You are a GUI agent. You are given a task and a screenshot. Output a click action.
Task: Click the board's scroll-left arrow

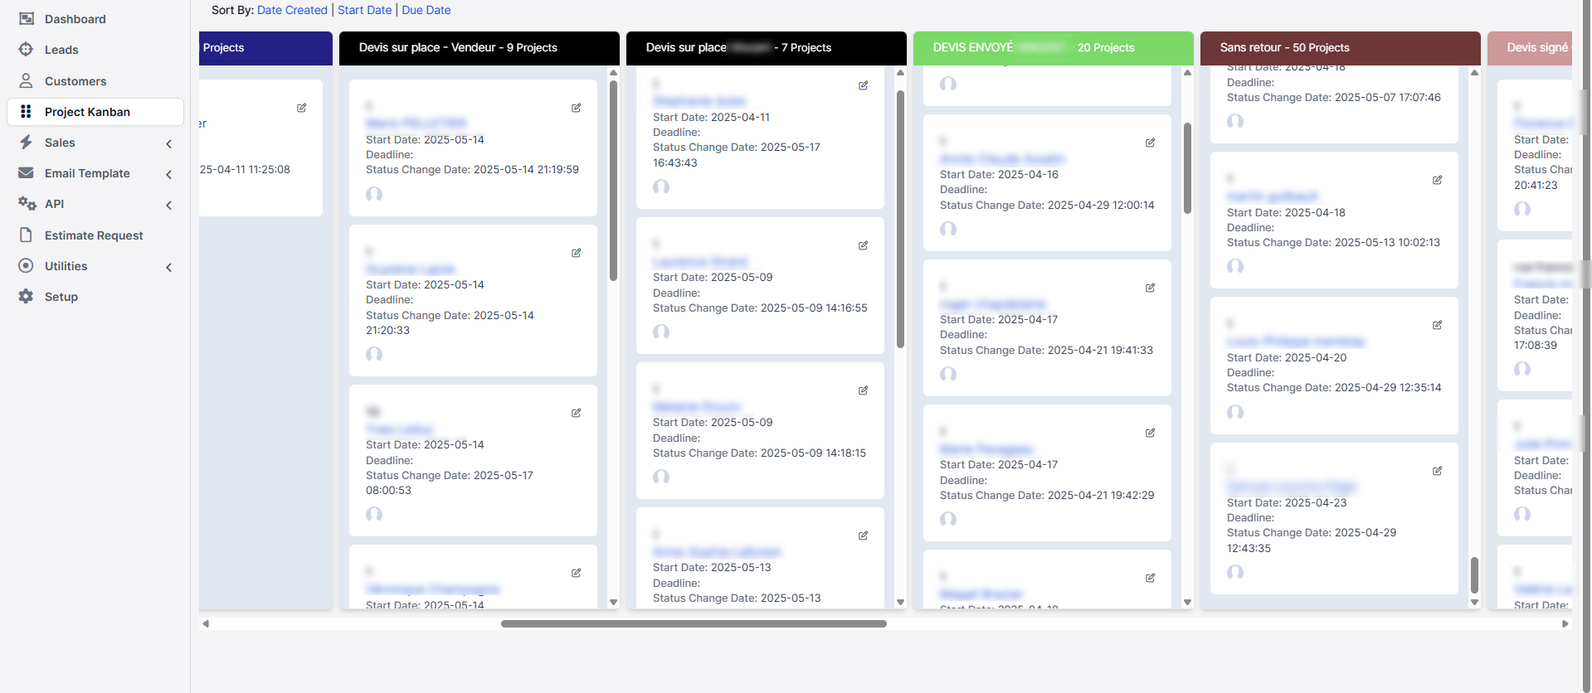click(x=206, y=624)
